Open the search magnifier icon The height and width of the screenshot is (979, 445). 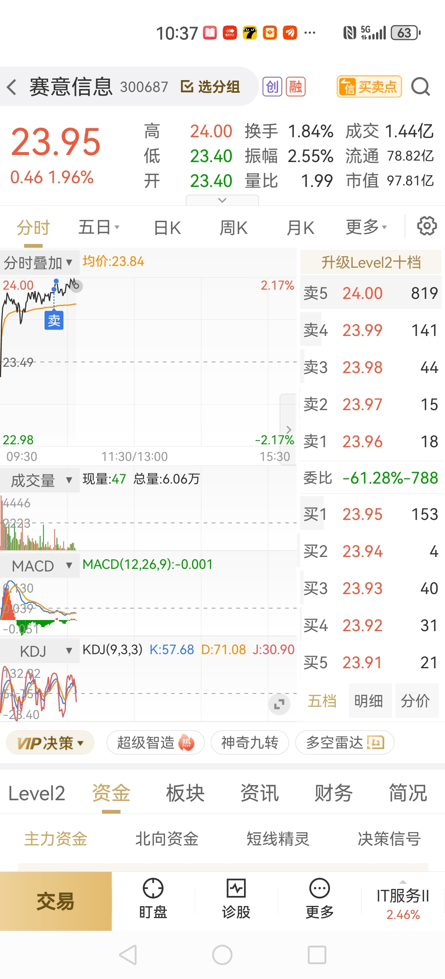[420, 87]
